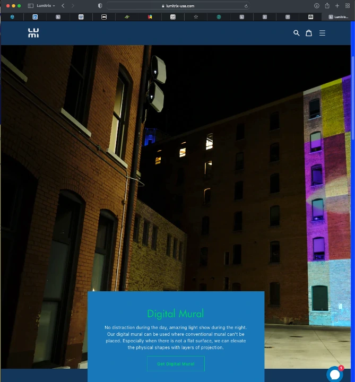Switch to the tab with colorful M icon

click(x=150, y=17)
